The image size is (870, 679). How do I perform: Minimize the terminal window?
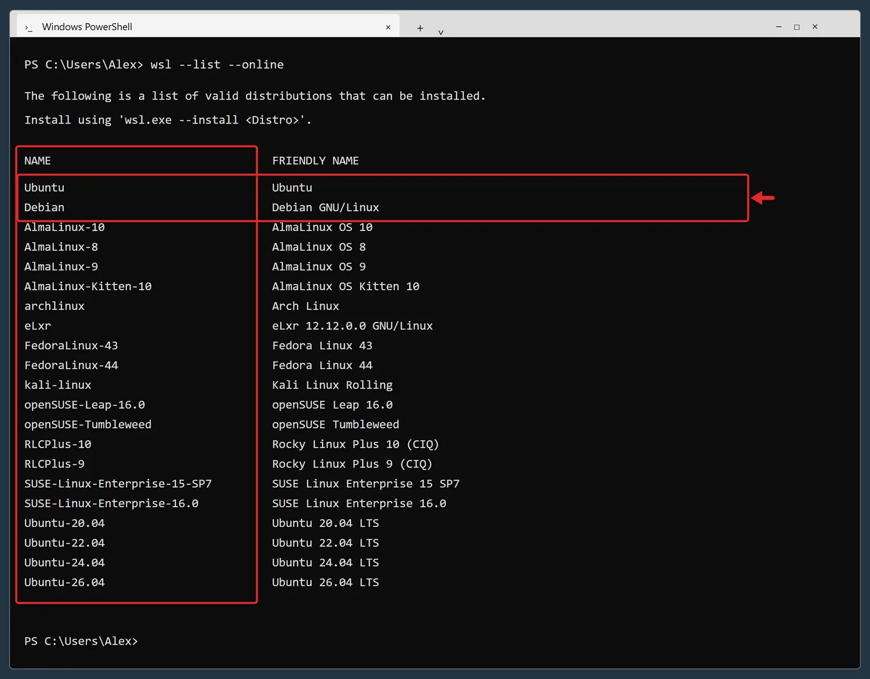(778, 27)
